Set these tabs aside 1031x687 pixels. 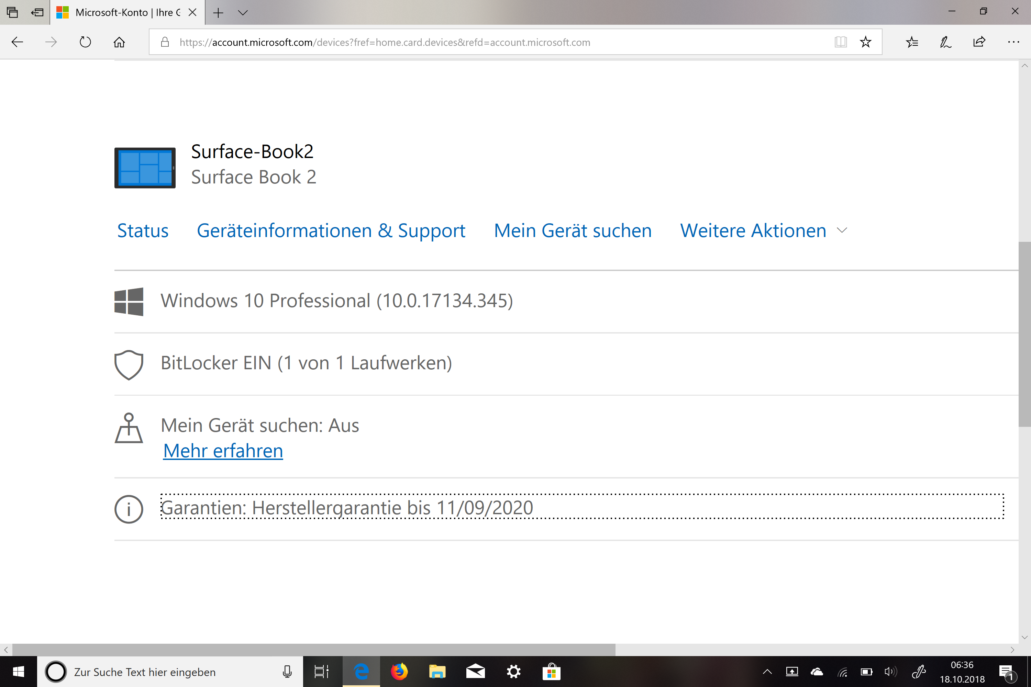click(x=37, y=12)
